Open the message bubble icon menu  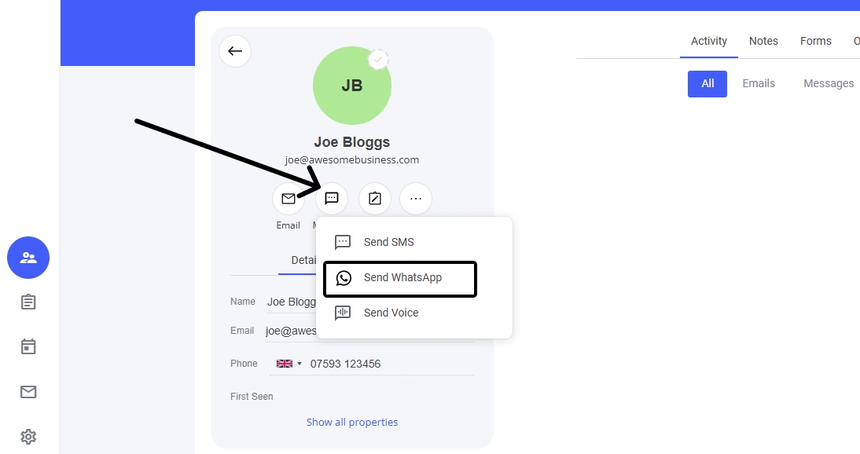[332, 199]
